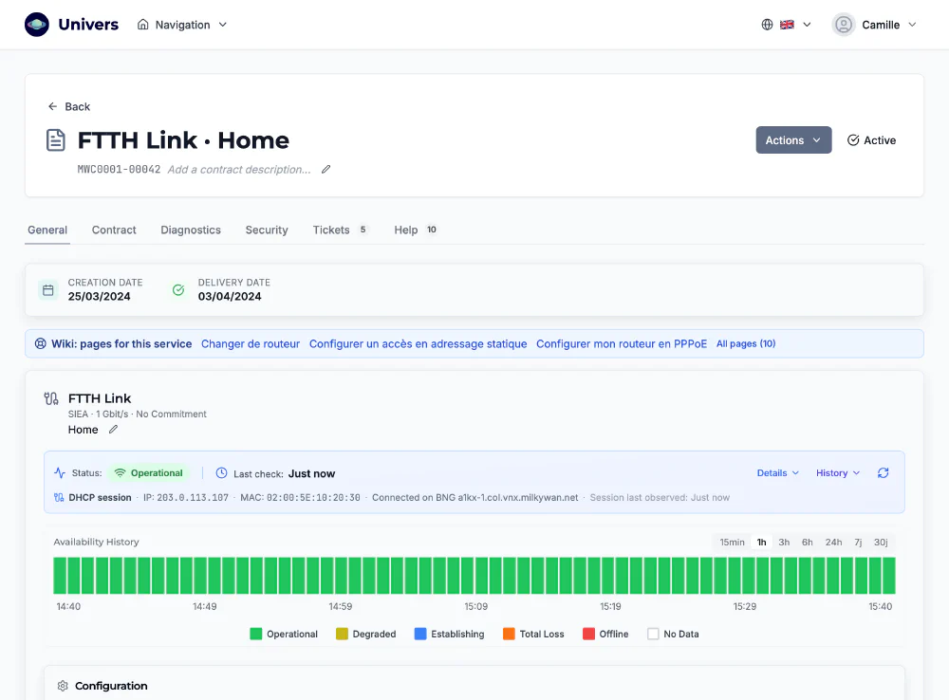Viewport: 949px width, 700px height.
Task: Open Changer de routeur wiki page
Action: (x=251, y=343)
